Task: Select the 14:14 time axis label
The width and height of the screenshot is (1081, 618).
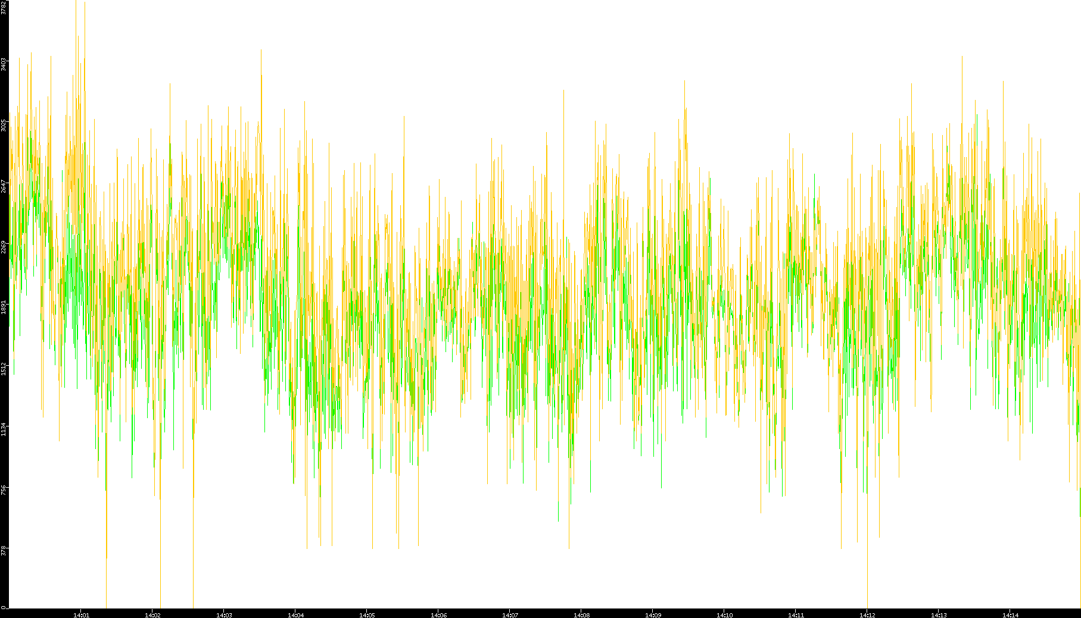Action: [x=1011, y=615]
